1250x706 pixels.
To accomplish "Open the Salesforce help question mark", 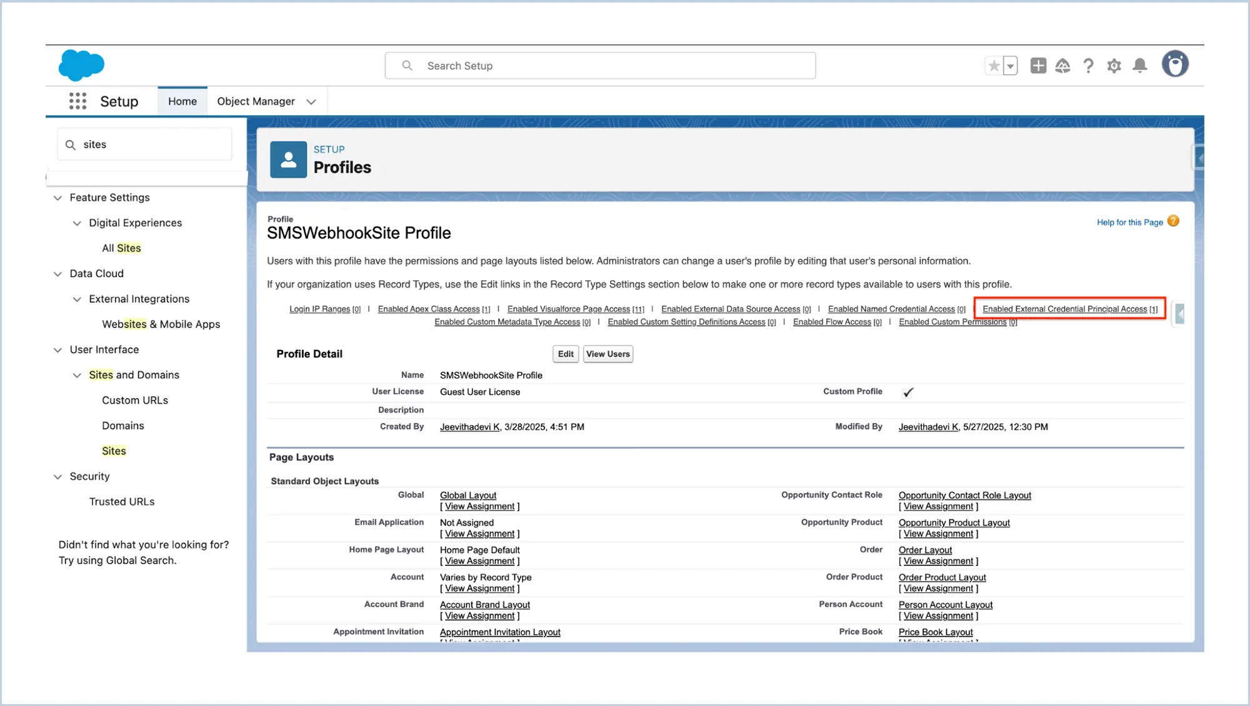I will click(x=1088, y=66).
